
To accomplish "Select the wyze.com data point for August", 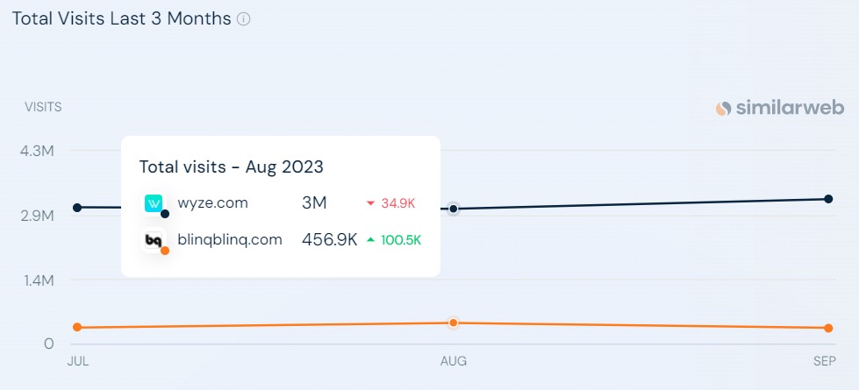I will tap(454, 209).
